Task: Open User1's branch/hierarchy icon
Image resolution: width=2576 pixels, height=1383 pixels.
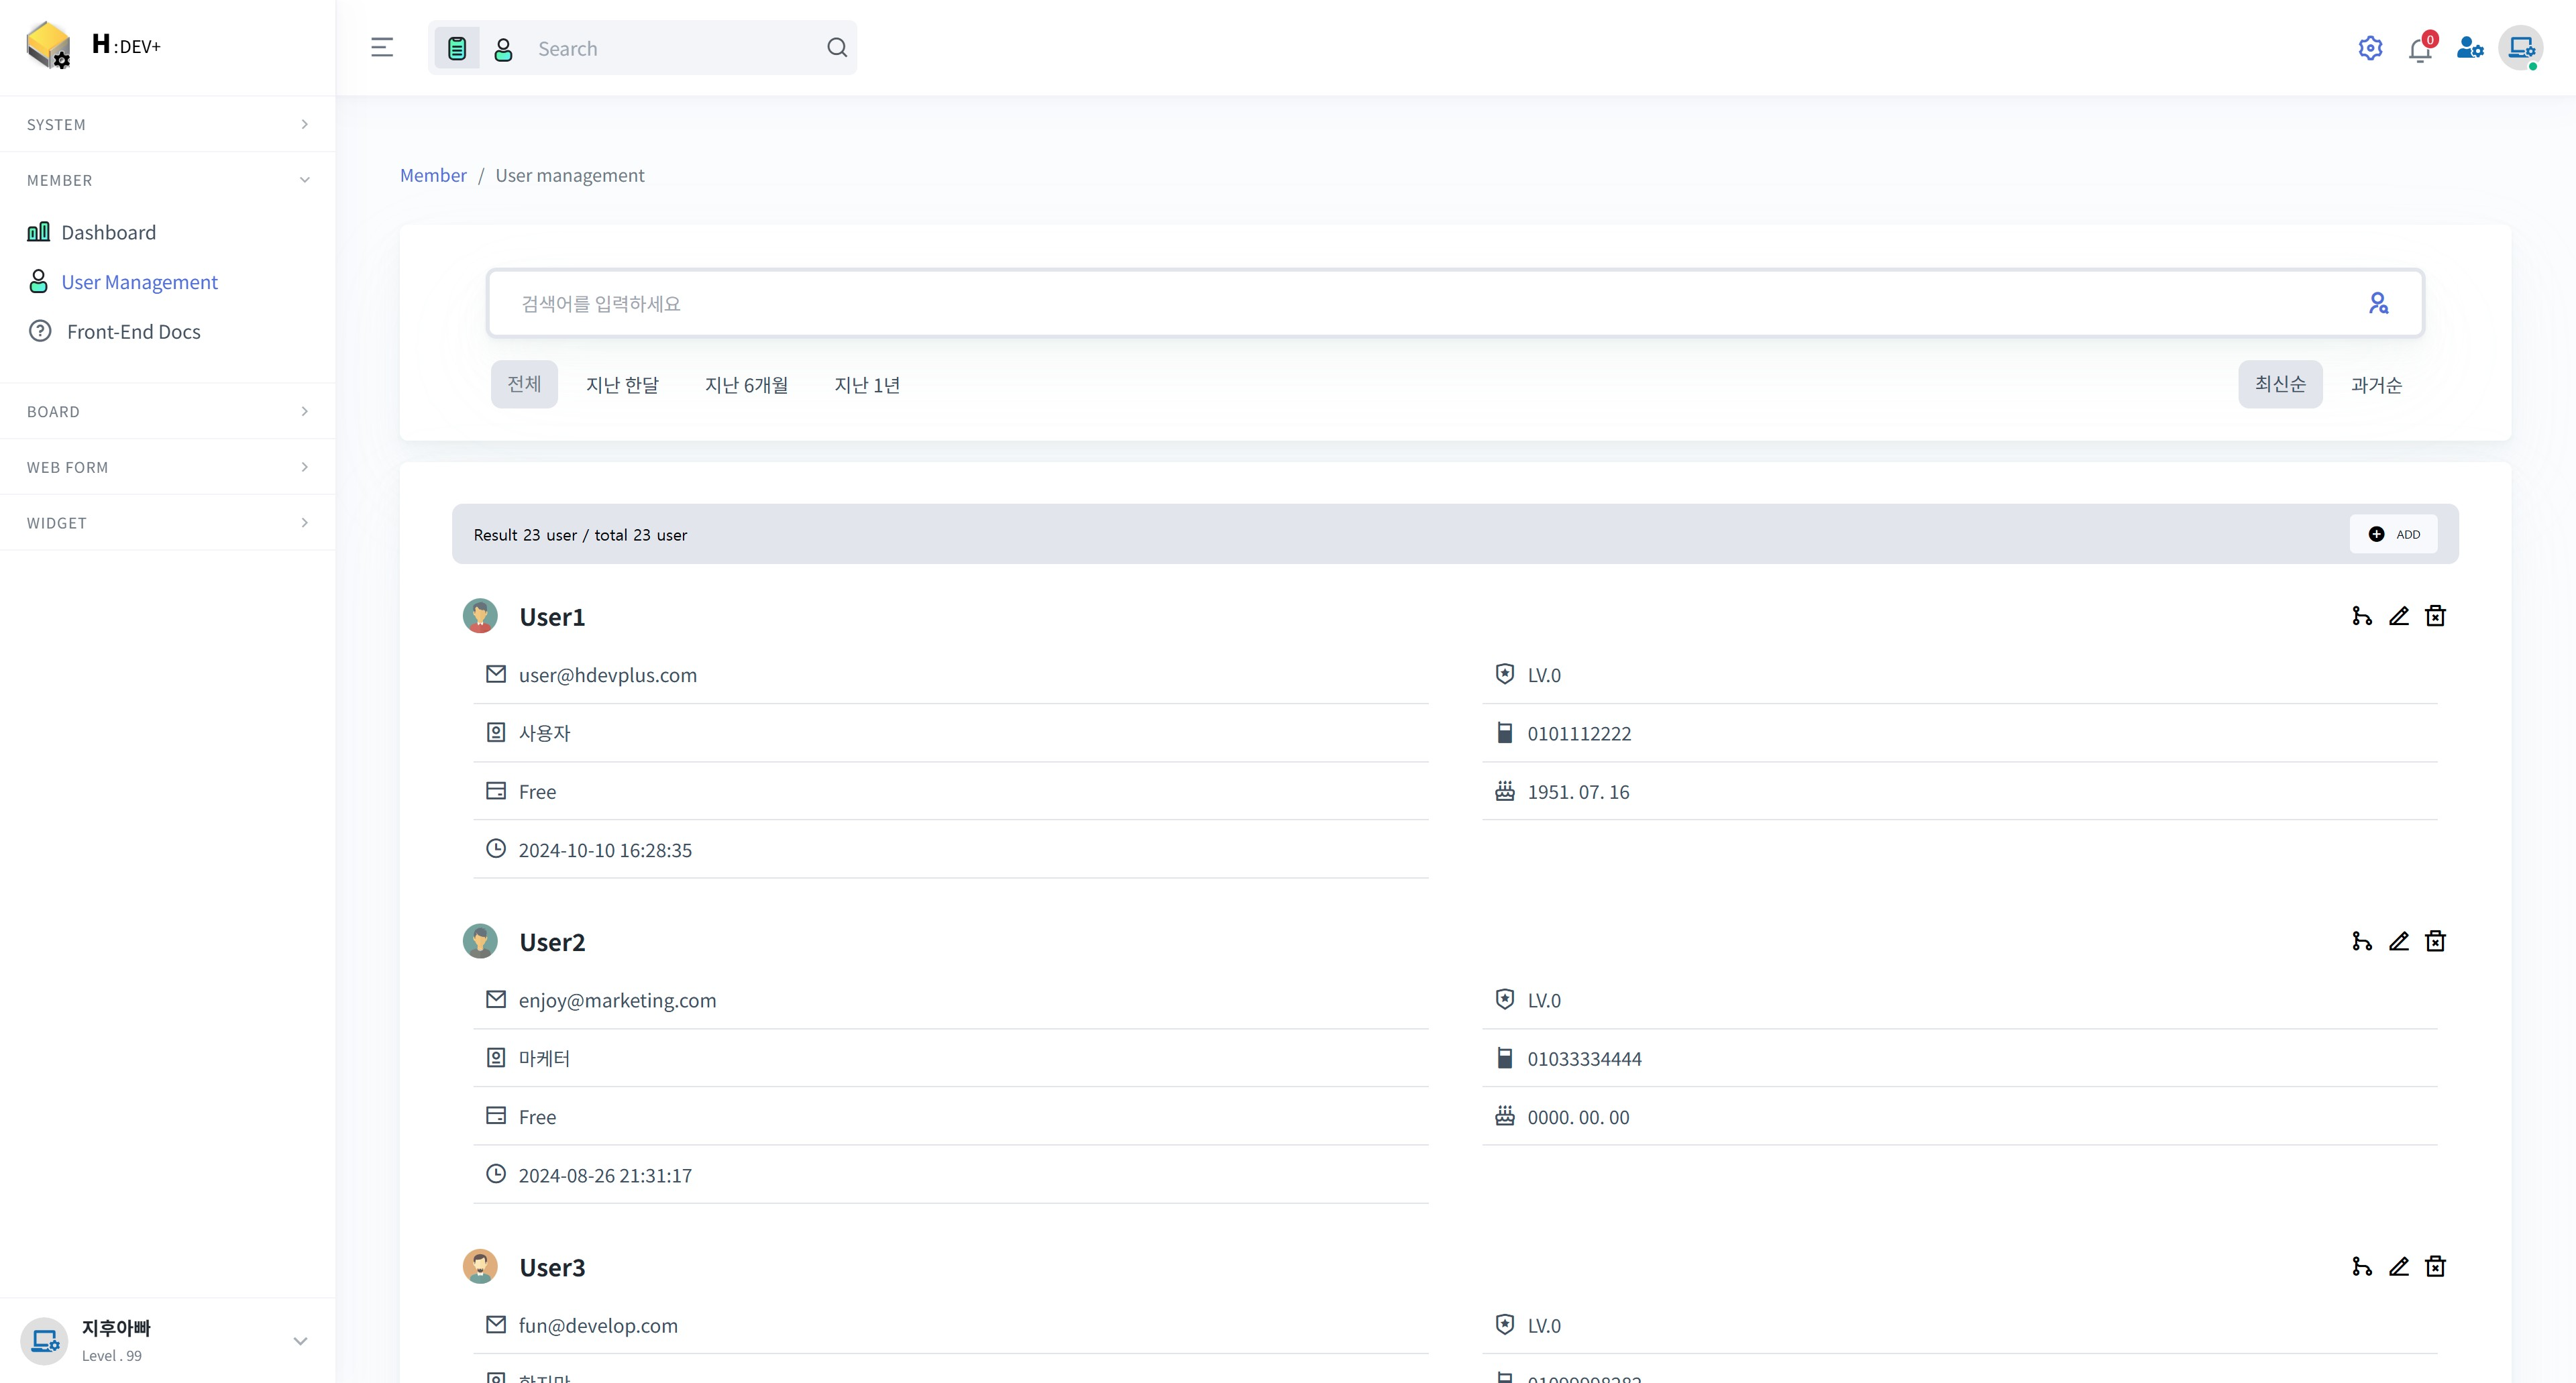Action: pyautogui.click(x=2362, y=616)
